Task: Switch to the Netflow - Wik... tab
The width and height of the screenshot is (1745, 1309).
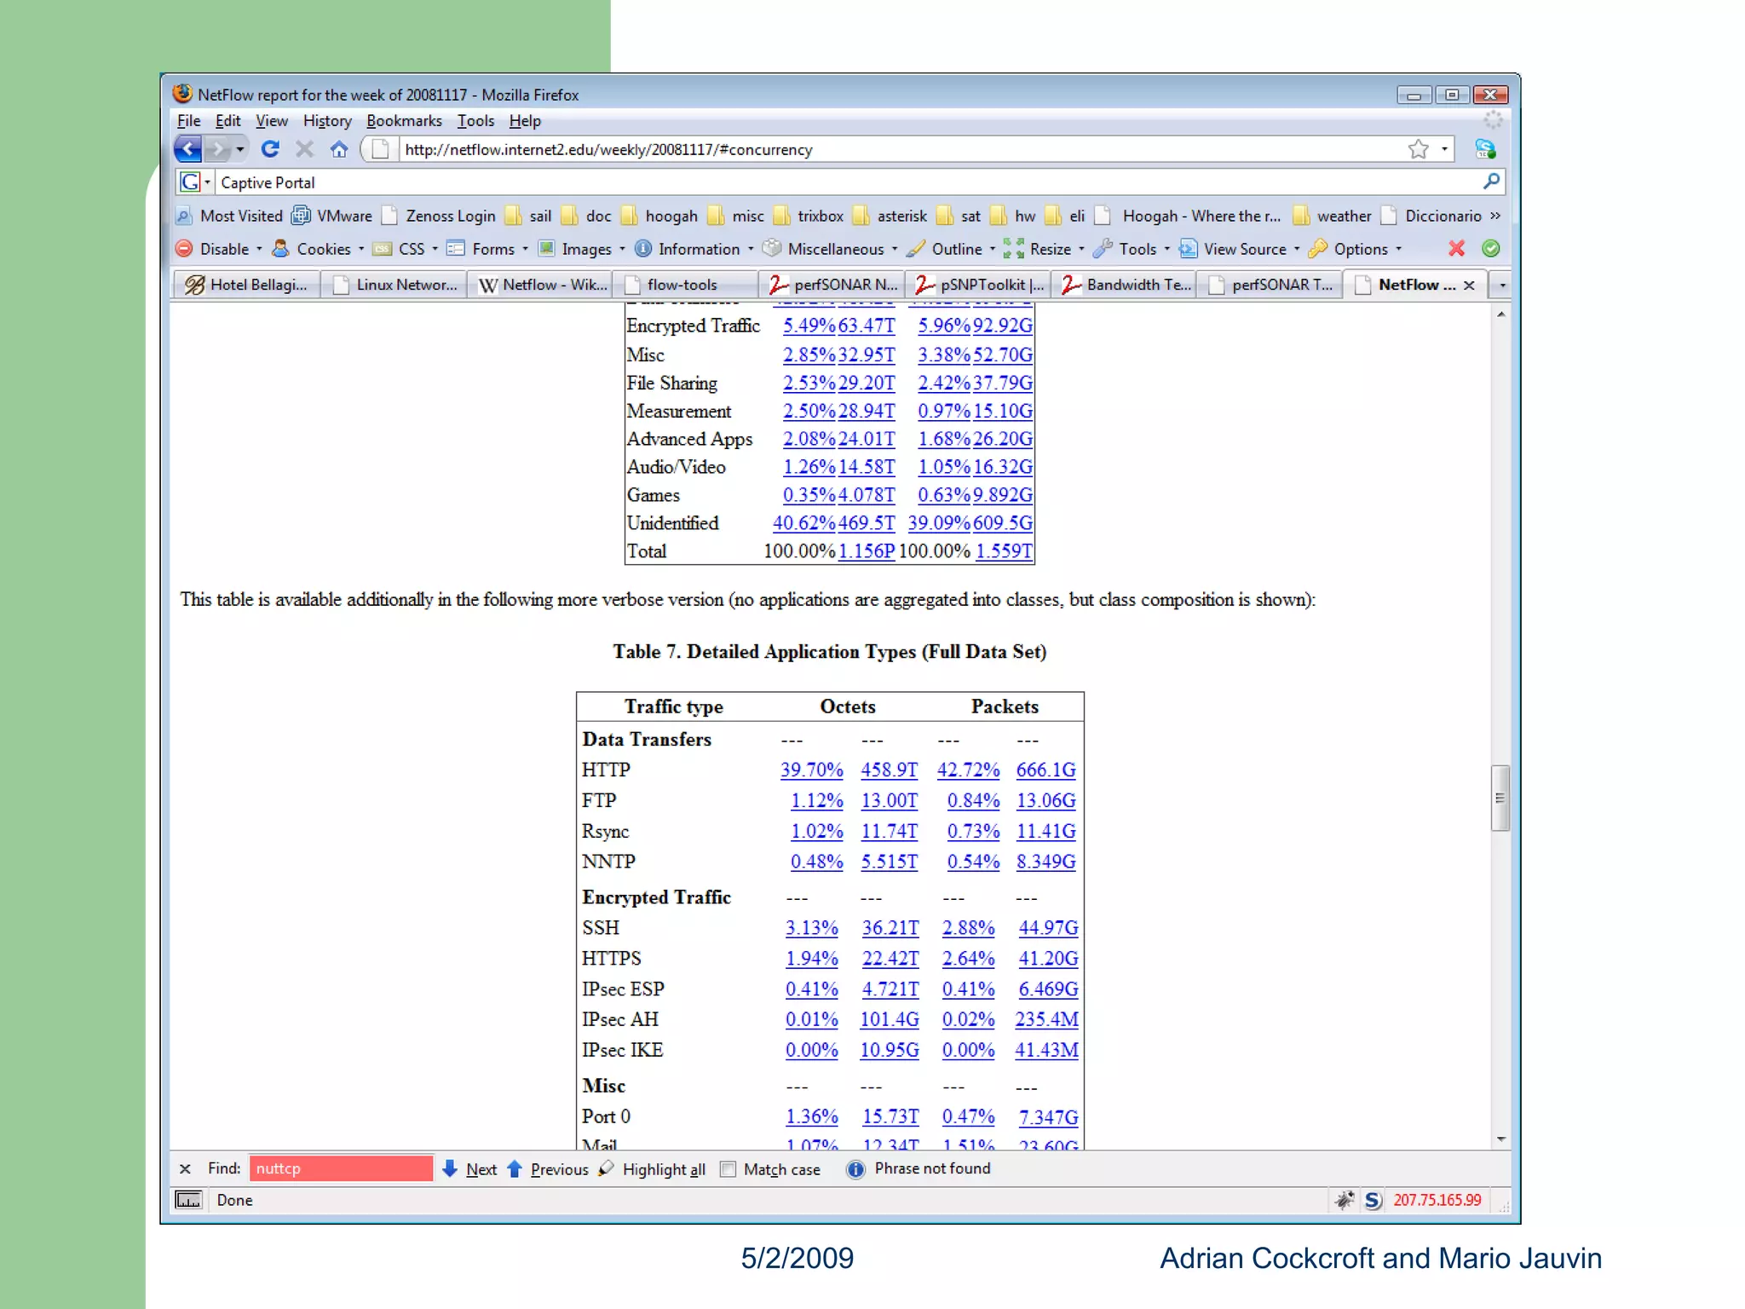Action: click(541, 285)
